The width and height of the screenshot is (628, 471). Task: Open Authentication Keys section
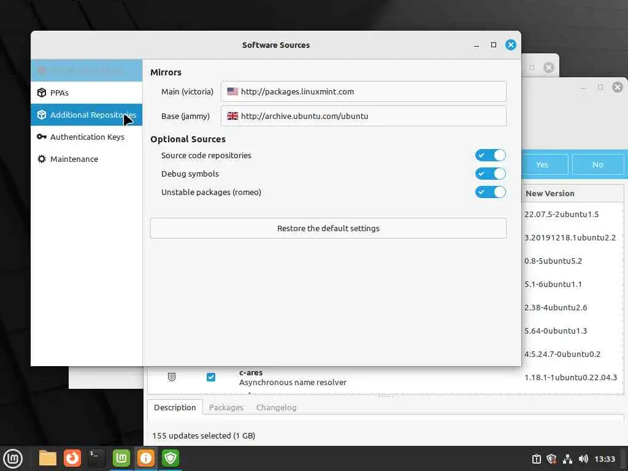(86, 137)
